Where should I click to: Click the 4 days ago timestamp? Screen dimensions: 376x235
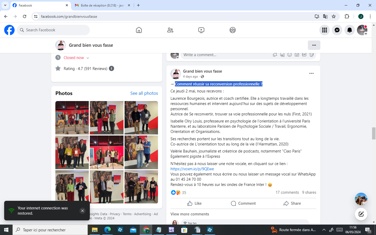[x=190, y=77]
